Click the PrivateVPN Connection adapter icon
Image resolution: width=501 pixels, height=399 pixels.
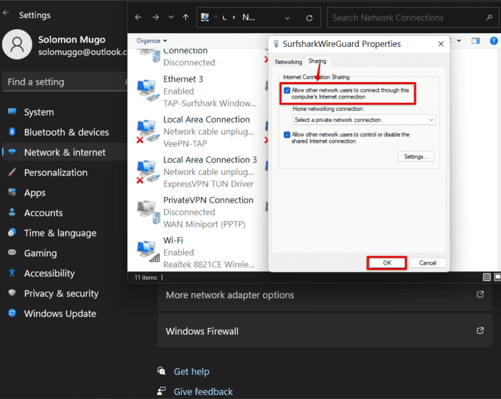point(146,211)
